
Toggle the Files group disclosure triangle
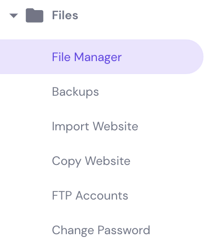point(13,15)
